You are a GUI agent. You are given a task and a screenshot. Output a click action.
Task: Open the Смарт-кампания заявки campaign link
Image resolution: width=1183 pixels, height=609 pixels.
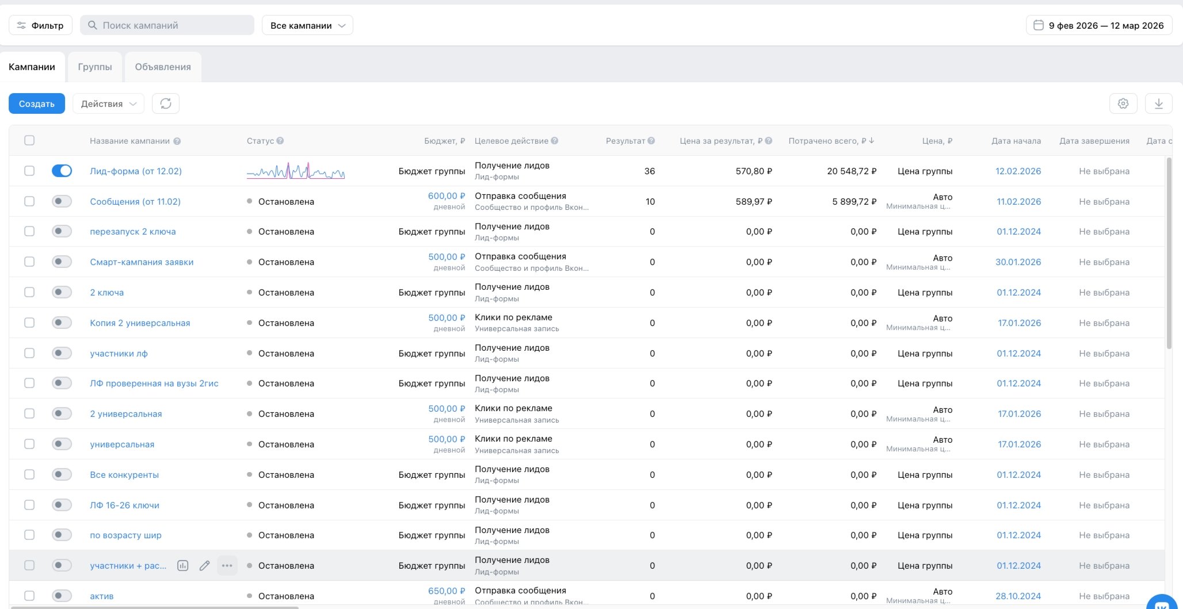(x=142, y=262)
